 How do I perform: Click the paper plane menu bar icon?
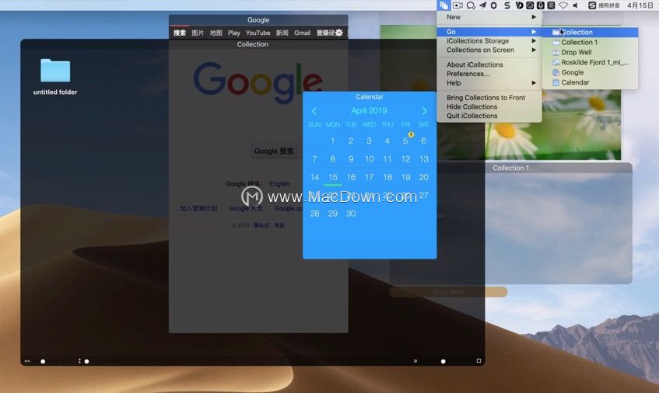(x=482, y=5)
